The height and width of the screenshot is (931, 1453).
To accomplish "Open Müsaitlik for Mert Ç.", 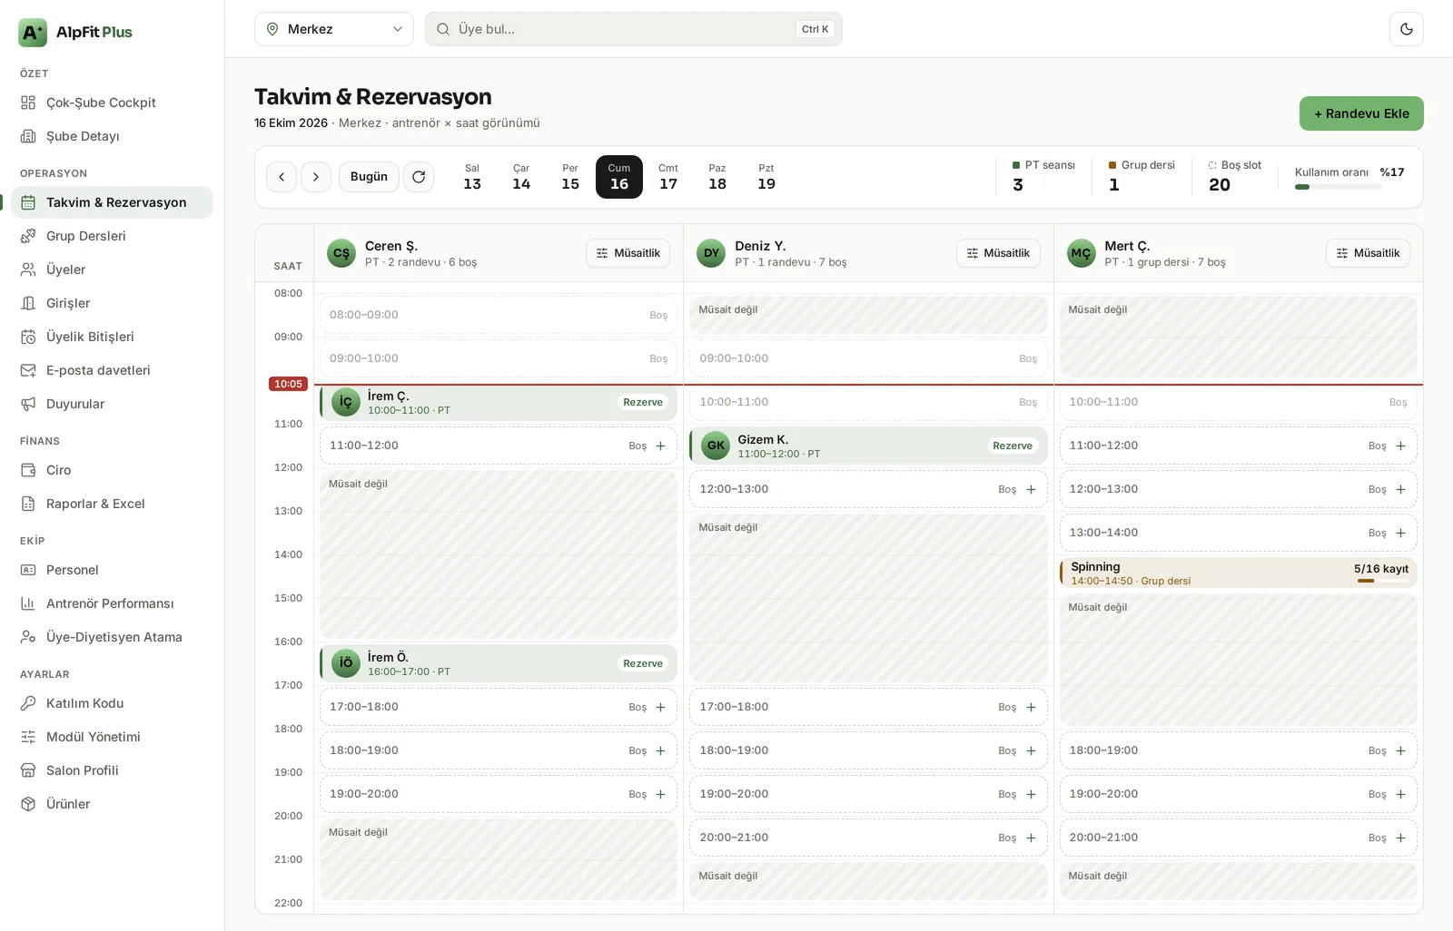I will (1368, 253).
